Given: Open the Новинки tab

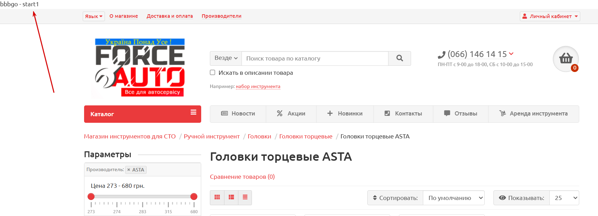Looking at the screenshot, I should [x=345, y=114].
